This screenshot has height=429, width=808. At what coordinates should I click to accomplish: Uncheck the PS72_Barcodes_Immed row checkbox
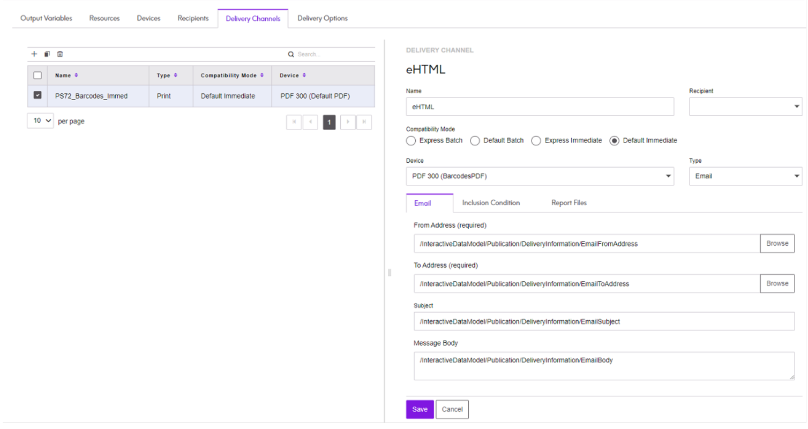pyautogui.click(x=38, y=95)
